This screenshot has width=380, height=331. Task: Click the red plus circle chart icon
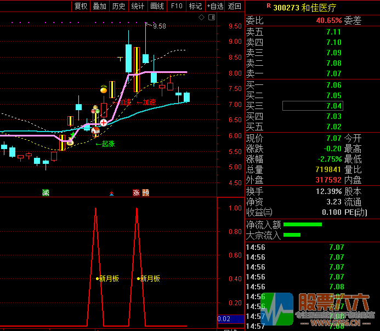click(103, 122)
